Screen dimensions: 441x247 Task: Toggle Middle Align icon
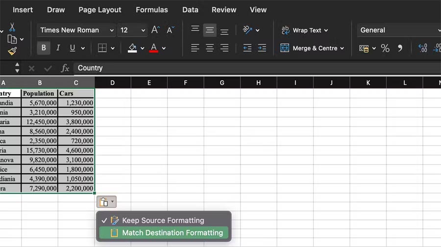tap(210, 30)
